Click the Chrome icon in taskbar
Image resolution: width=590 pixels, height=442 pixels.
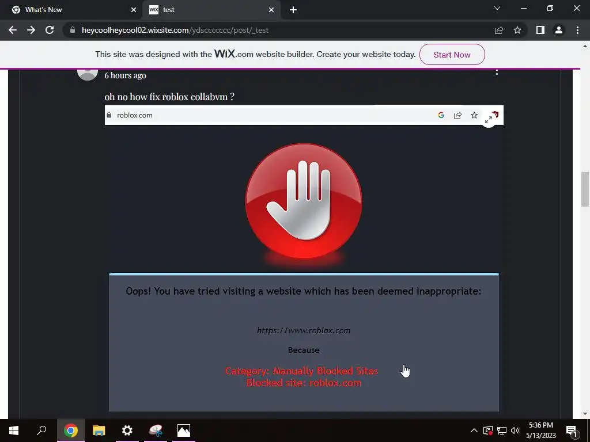pyautogui.click(x=71, y=430)
